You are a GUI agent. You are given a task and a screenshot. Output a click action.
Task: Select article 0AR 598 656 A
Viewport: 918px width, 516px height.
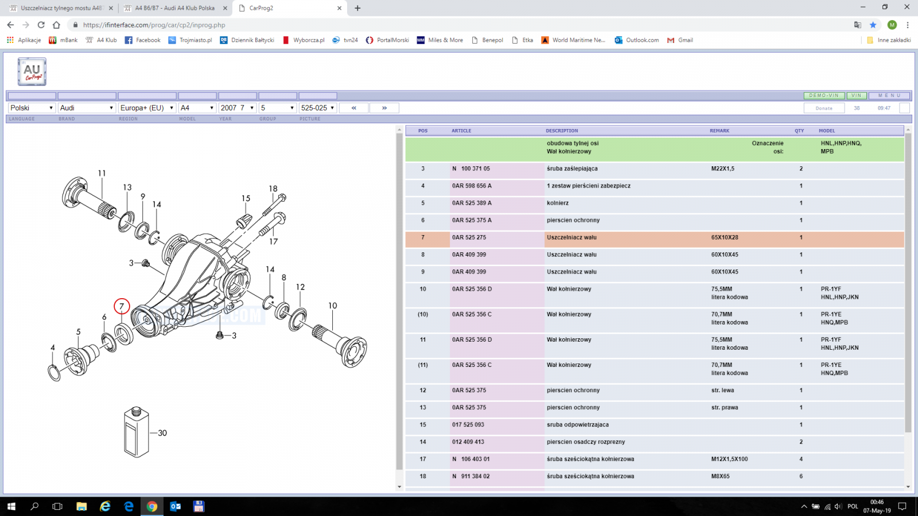(472, 186)
